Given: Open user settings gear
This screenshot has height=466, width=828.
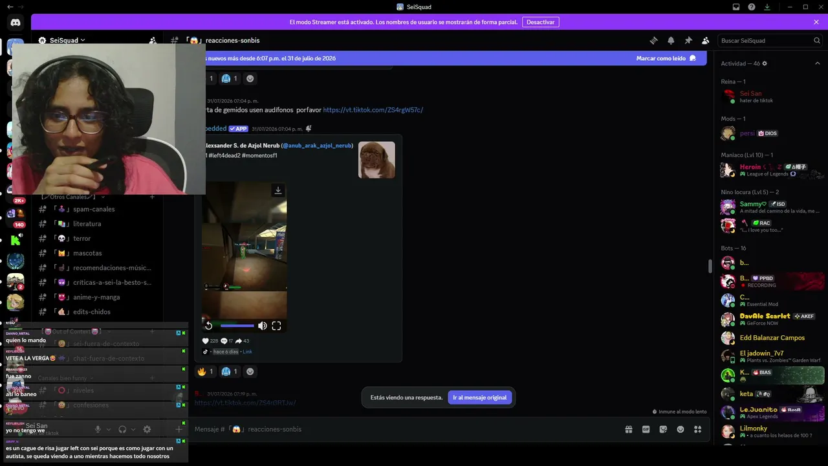Looking at the screenshot, I should (147, 429).
